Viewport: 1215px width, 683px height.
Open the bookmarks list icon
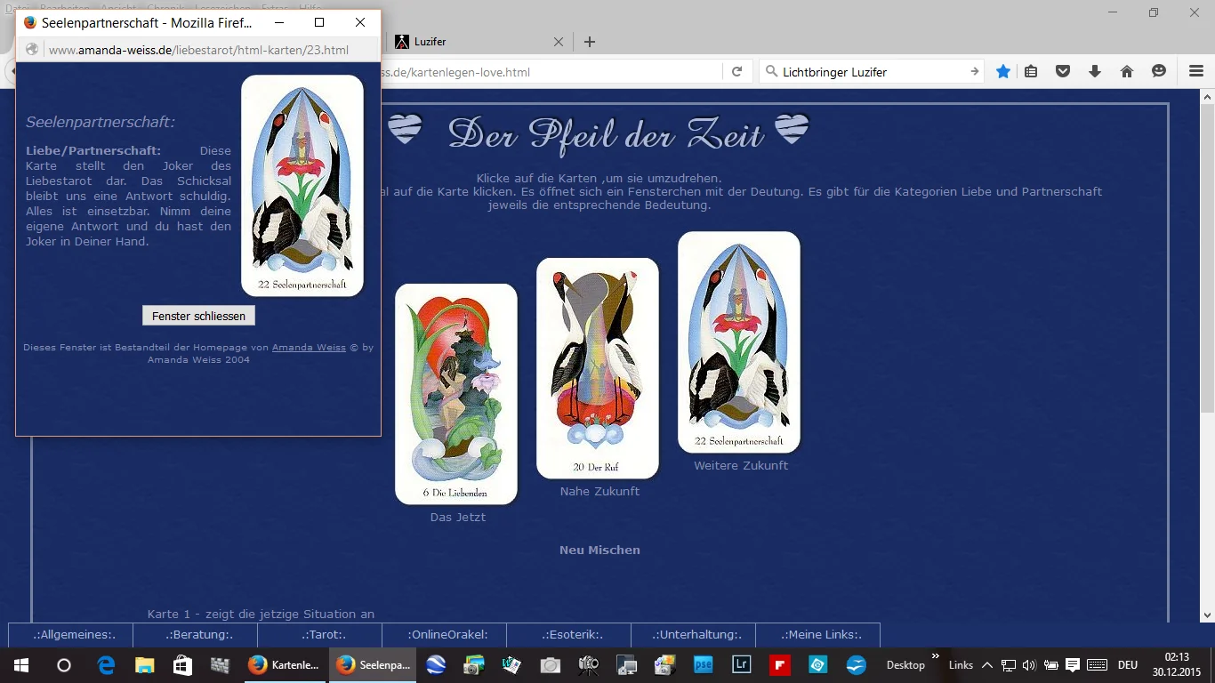(x=1031, y=72)
